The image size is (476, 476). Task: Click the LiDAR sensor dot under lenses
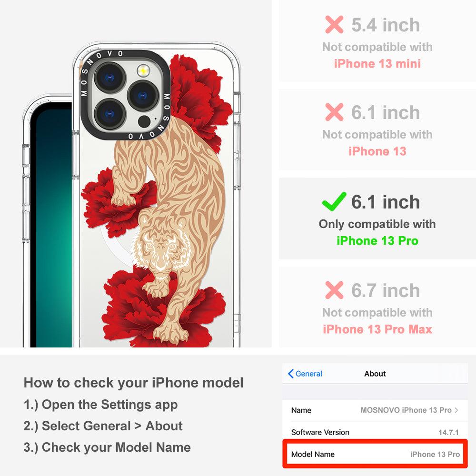pos(144,121)
